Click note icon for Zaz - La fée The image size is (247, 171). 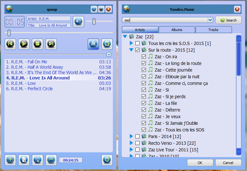click(150, 103)
